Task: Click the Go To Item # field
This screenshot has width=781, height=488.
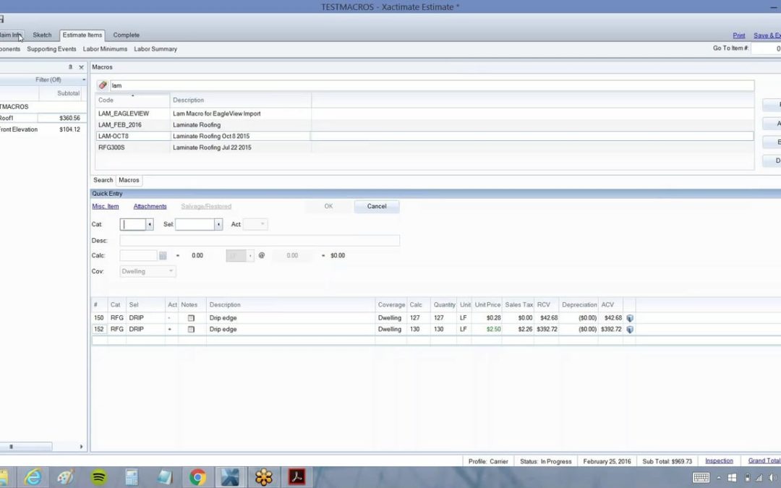Action: pyautogui.click(x=766, y=48)
